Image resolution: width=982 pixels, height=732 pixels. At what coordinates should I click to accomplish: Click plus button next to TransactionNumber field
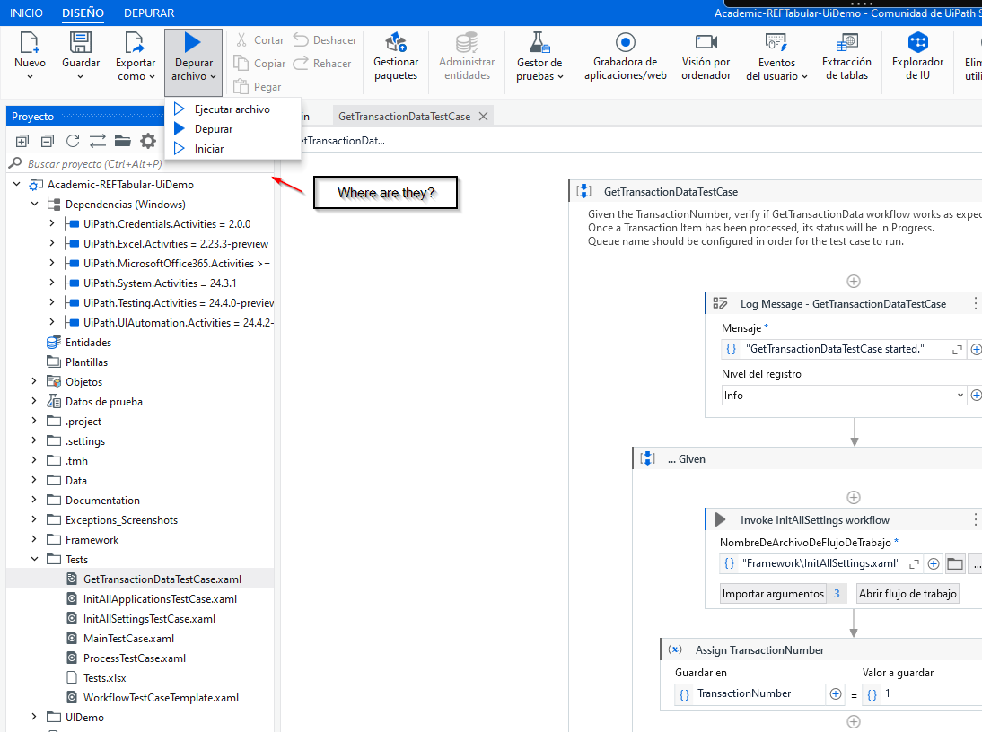(836, 693)
